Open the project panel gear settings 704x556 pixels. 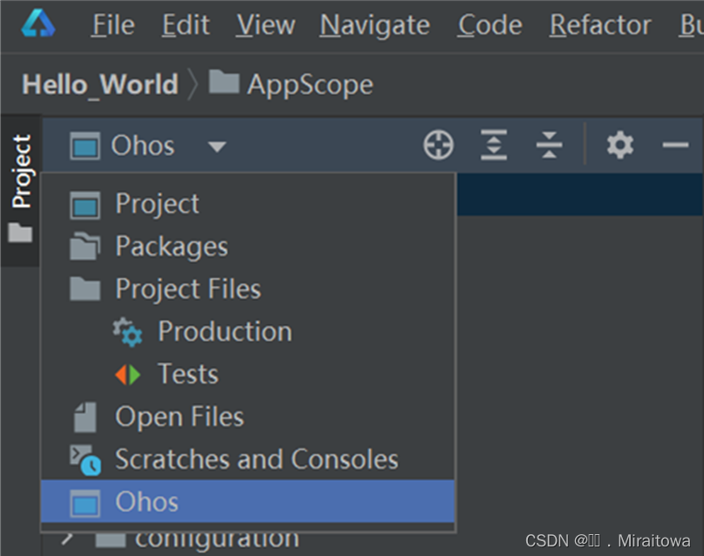coord(620,145)
